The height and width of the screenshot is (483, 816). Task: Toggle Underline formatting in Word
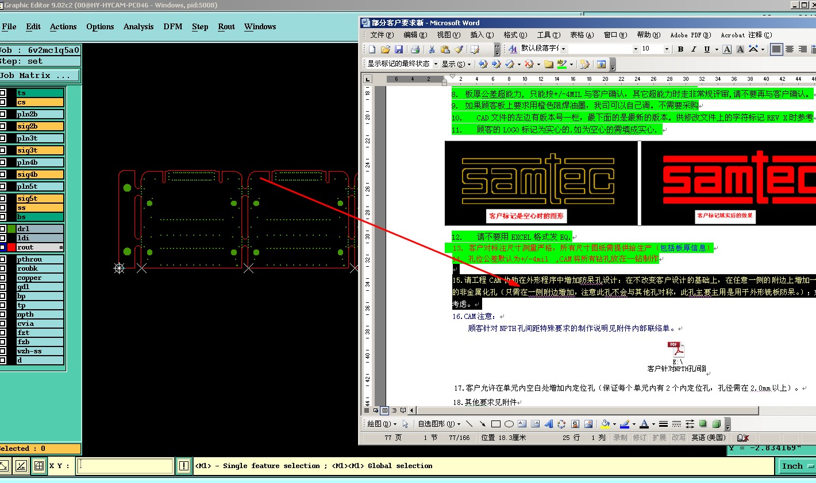(x=707, y=49)
